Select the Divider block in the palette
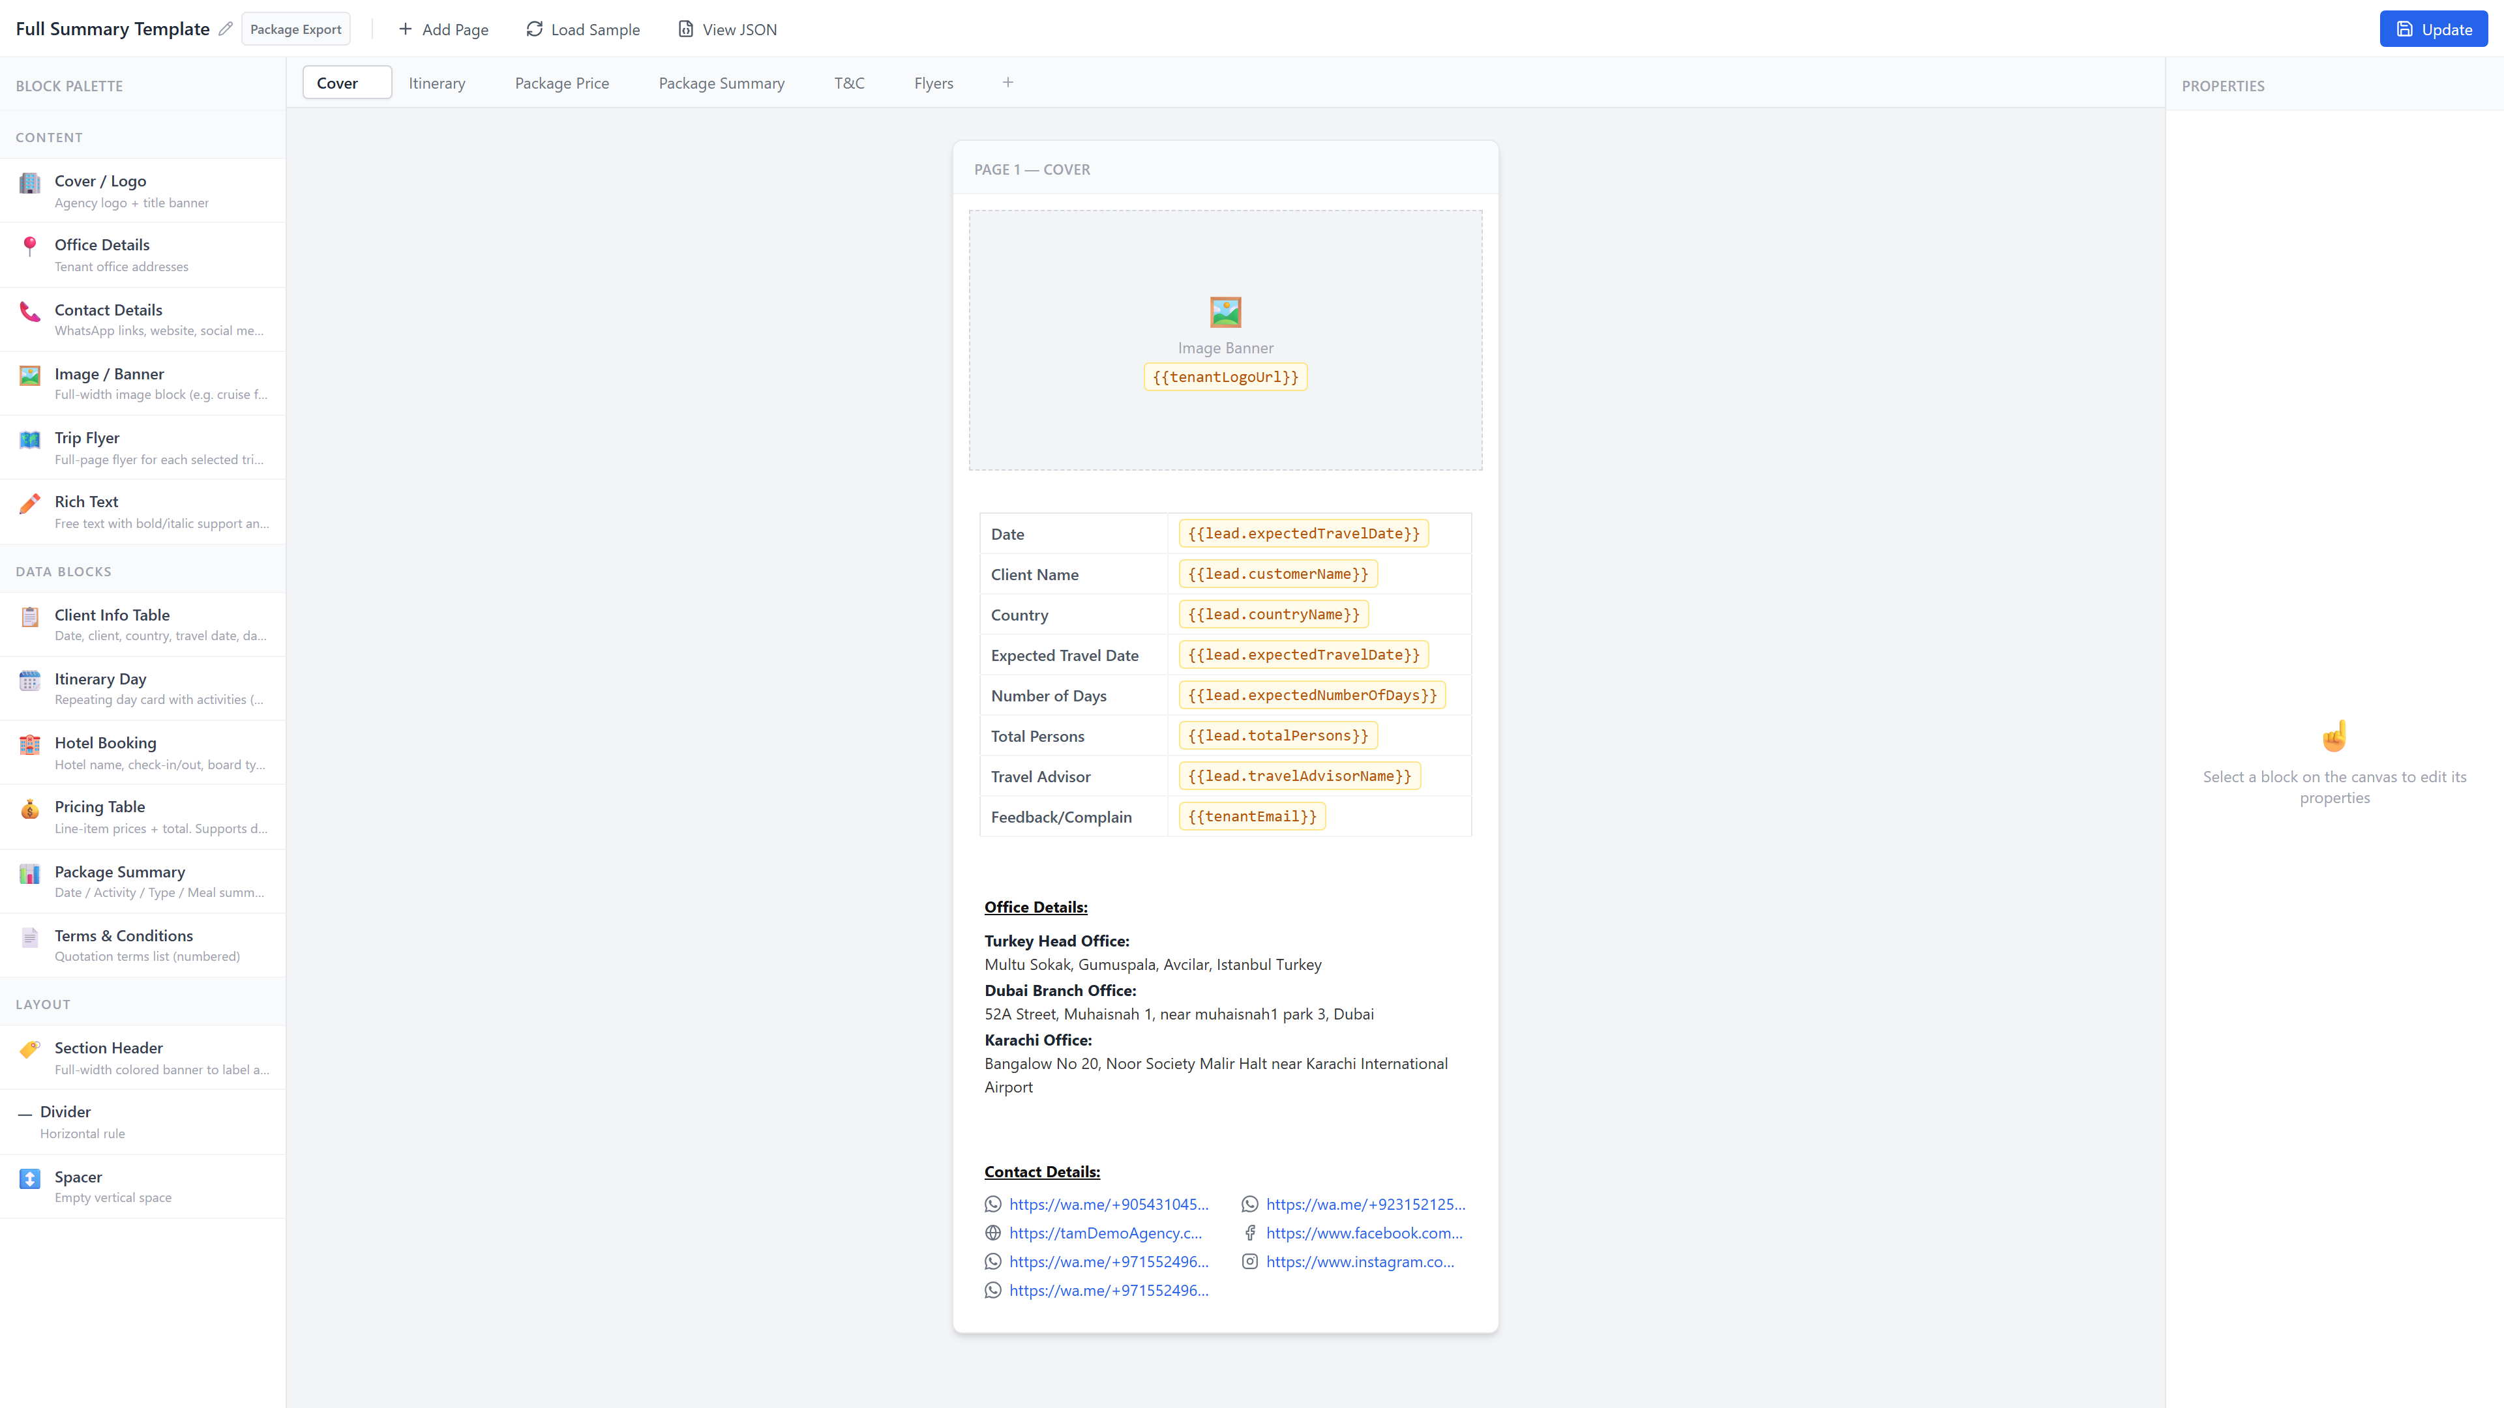 [143, 1121]
